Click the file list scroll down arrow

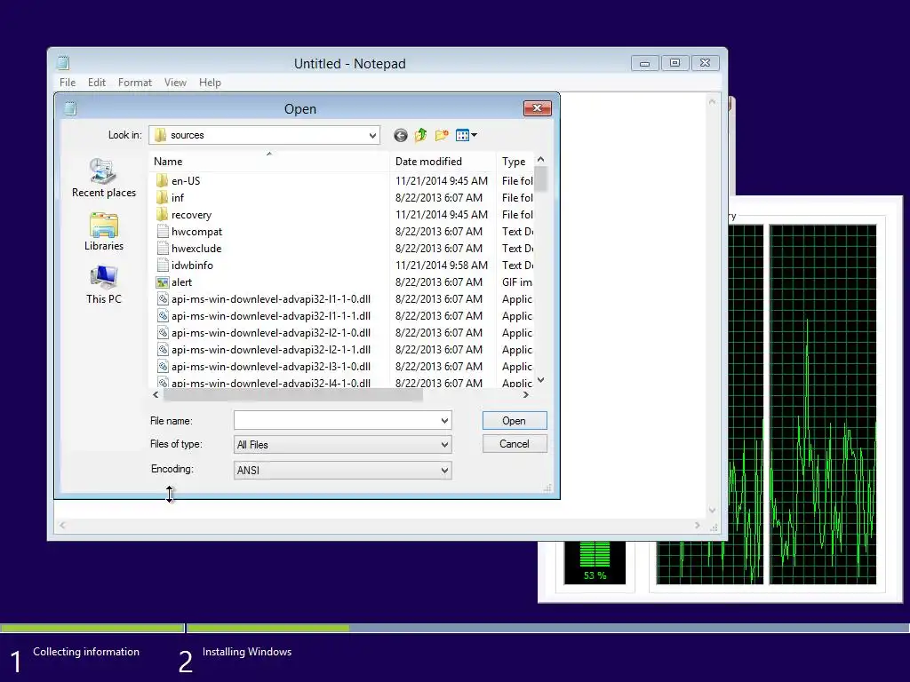click(541, 380)
